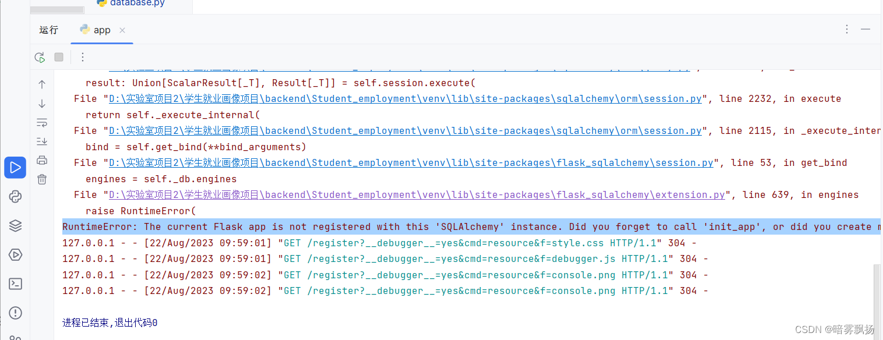The width and height of the screenshot is (883, 340).
Task: Open the console options kebab menu
Action: click(82, 57)
